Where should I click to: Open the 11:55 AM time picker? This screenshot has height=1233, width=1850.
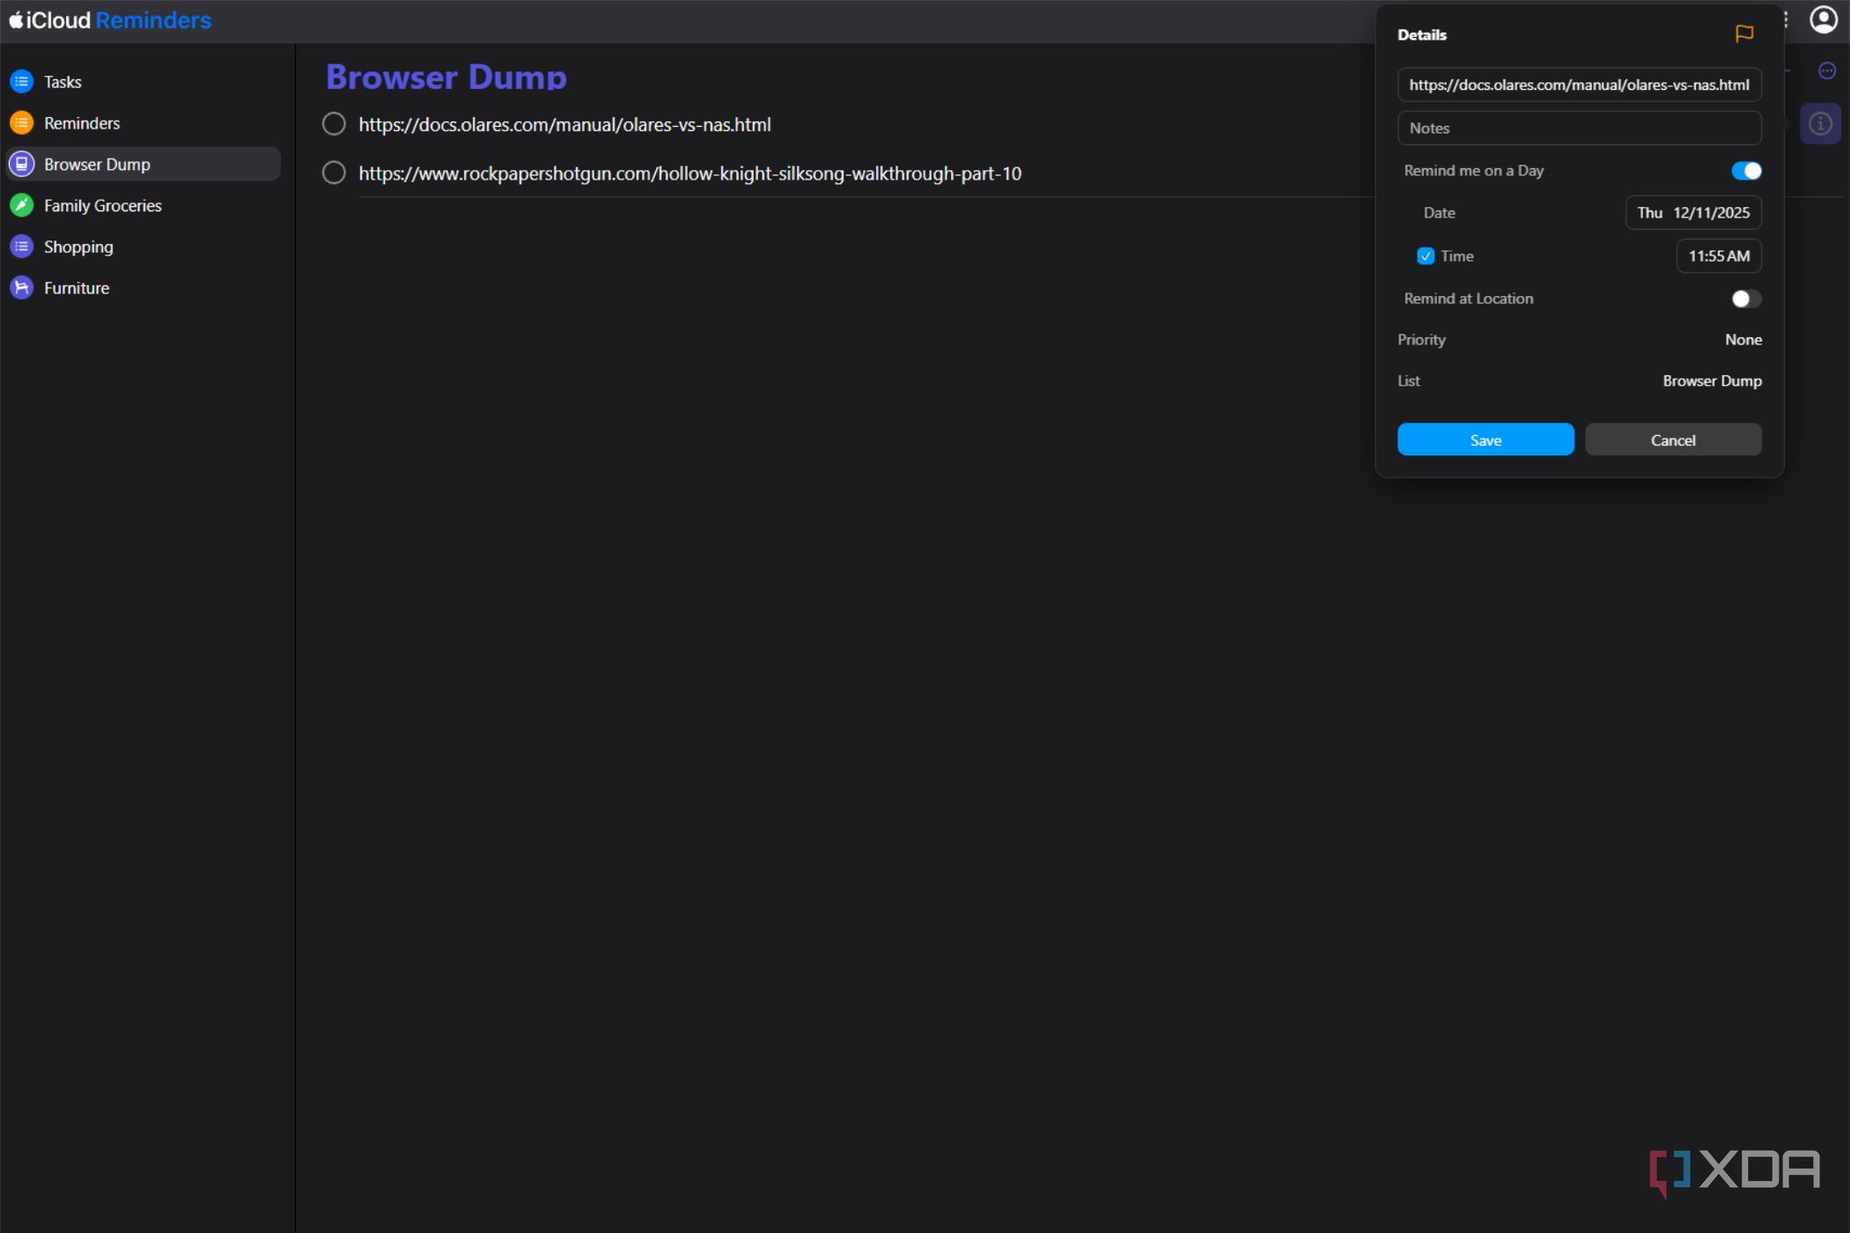1718,256
